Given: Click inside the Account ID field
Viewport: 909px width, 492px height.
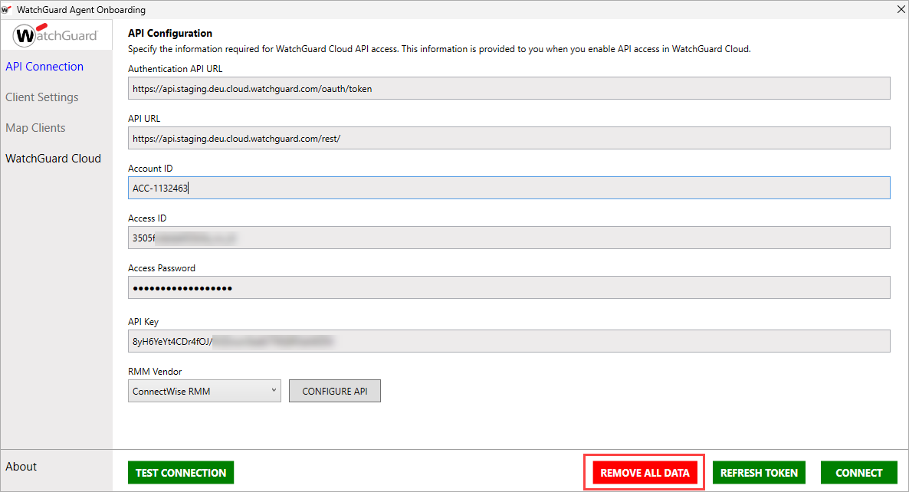Looking at the screenshot, I should [x=508, y=187].
